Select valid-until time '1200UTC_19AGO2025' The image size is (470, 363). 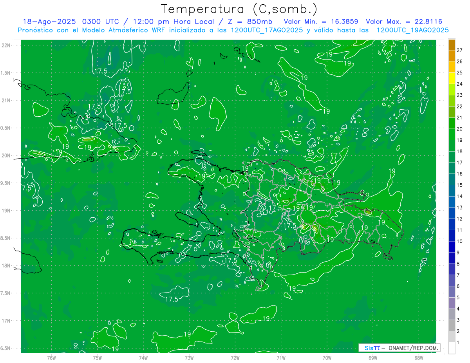coord(412,30)
